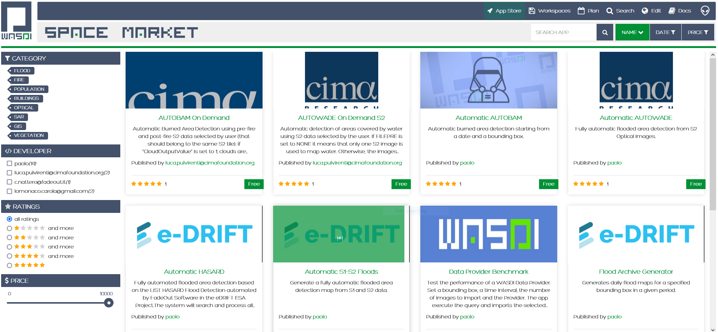Click the price slider handle

109,303
